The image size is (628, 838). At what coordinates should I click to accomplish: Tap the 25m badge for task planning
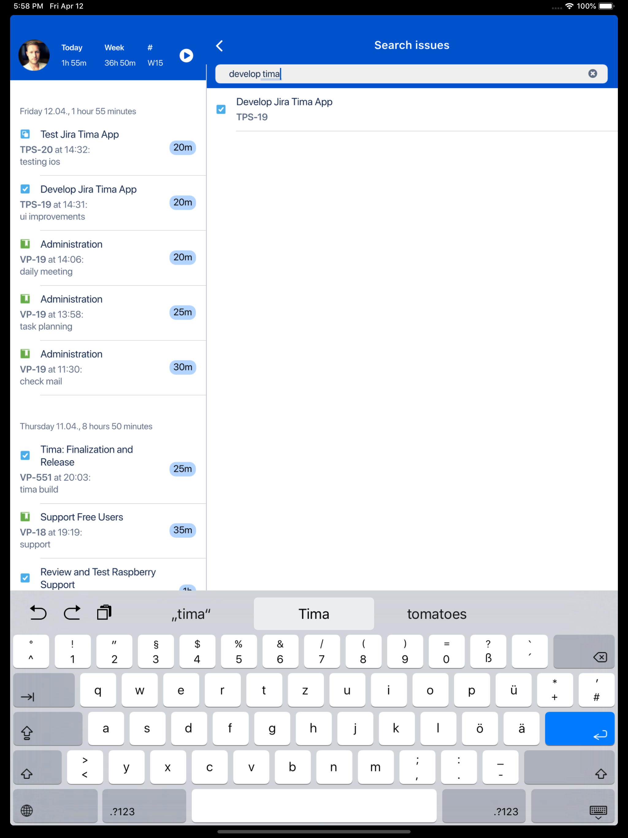click(x=182, y=313)
